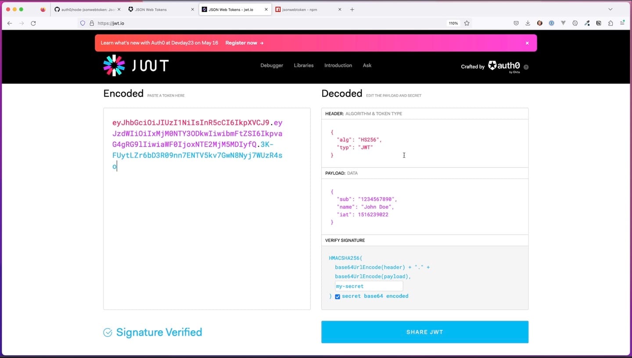Click the 110% zoom indicator in address bar

click(x=453, y=23)
